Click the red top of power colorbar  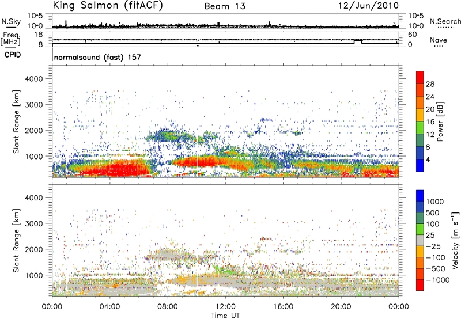[420, 77]
